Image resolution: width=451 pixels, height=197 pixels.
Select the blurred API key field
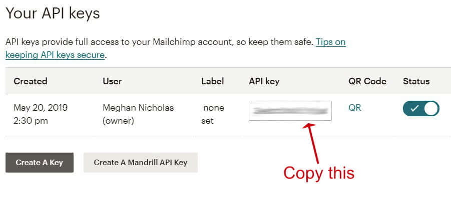(290, 111)
